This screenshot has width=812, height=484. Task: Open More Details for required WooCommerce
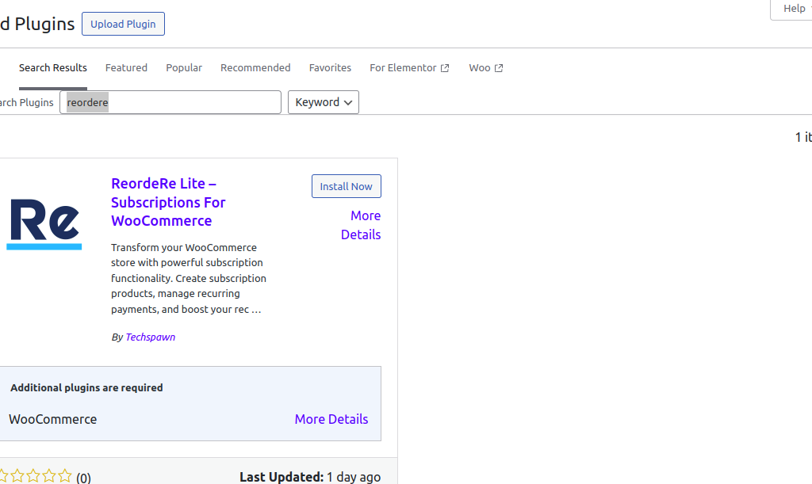[x=331, y=419]
